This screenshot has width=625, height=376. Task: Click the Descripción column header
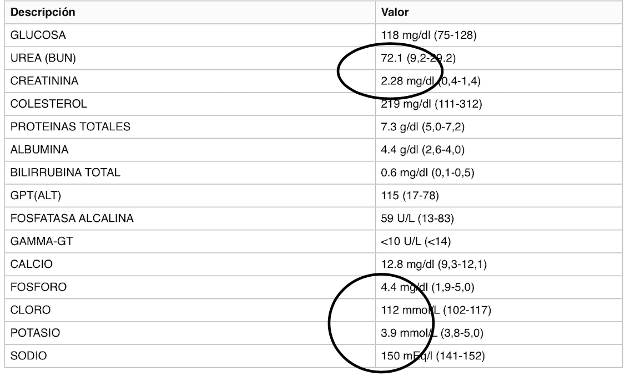(x=43, y=12)
